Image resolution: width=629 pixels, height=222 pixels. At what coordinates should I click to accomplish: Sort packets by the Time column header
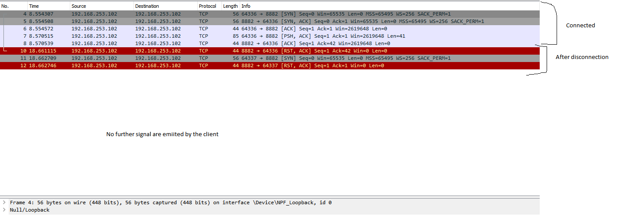pyautogui.click(x=49, y=6)
